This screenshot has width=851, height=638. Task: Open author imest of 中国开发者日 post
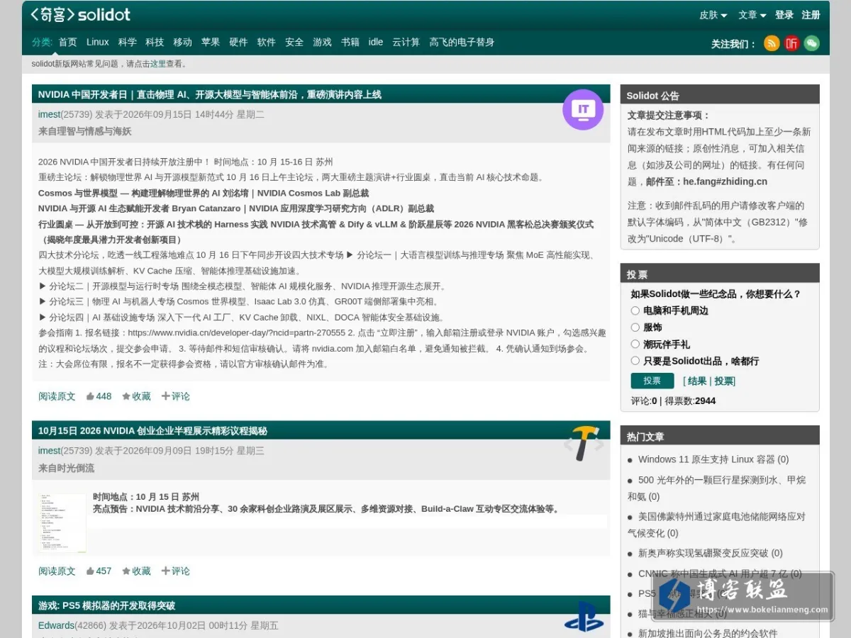tap(49, 114)
